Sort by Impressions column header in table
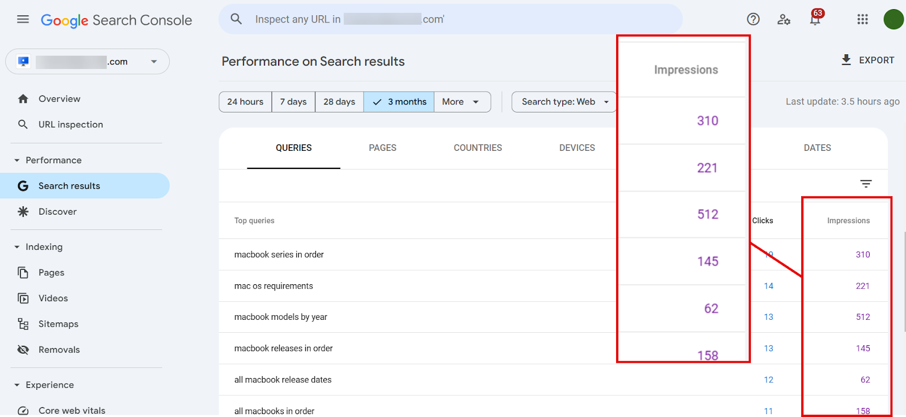The width and height of the screenshot is (906, 417). [x=848, y=221]
